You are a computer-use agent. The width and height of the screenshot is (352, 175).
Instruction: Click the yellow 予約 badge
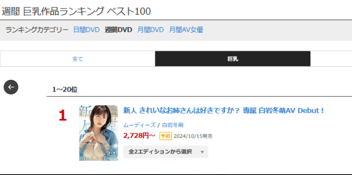[x=166, y=136]
